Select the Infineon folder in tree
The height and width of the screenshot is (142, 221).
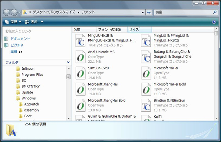click(x=28, y=69)
